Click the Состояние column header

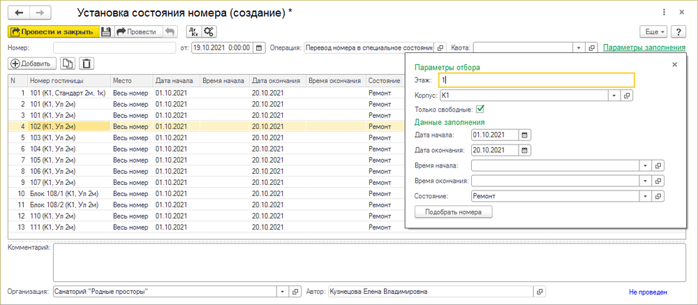pyautogui.click(x=385, y=80)
